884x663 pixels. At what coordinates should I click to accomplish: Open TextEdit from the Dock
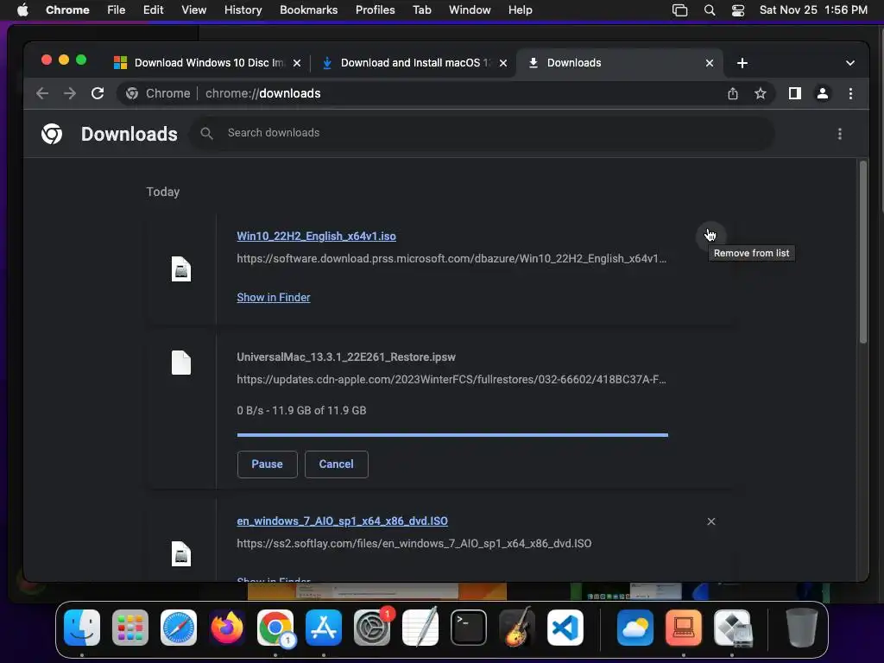(420, 628)
